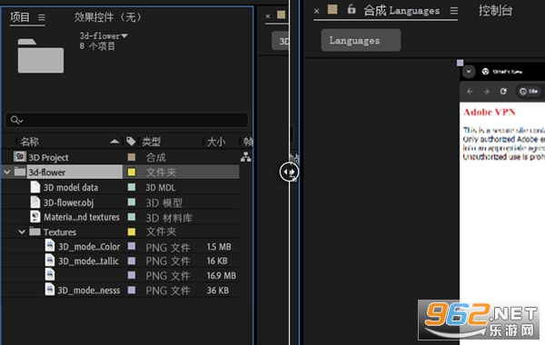545x345 pixels.
Task: Click the yellow label swatch of 3d-flower
Action: pyautogui.click(x=132, y=172)
